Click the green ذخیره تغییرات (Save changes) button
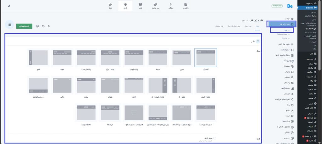The height and width of the screenshot is (144, 322). pyautogui.click(x=24, y=26)
